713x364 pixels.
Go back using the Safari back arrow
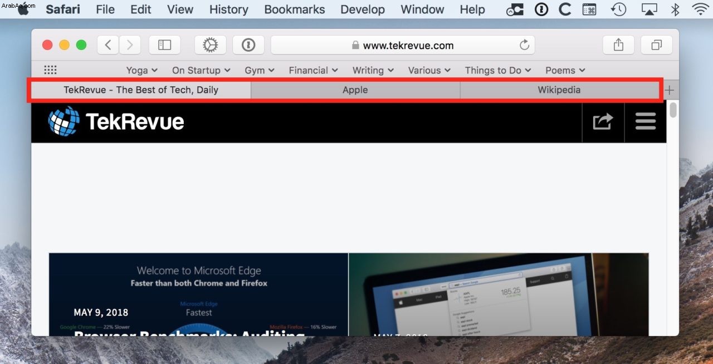coord(108,45)
